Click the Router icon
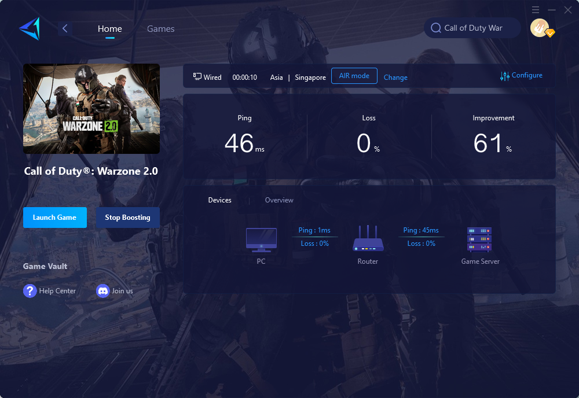Viewport: 579px width, 398px height. coord(368,238)
